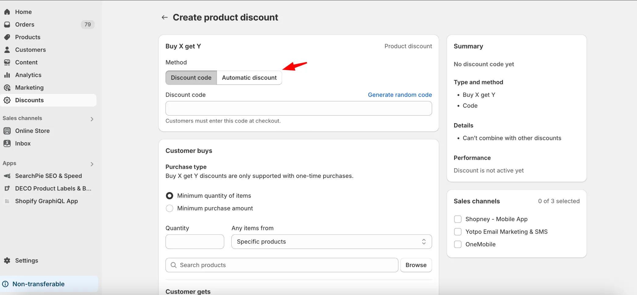The height and width of the screenshot is (295, 637).
Task: Open Customers in the sidebar
Action: point(48,50)
